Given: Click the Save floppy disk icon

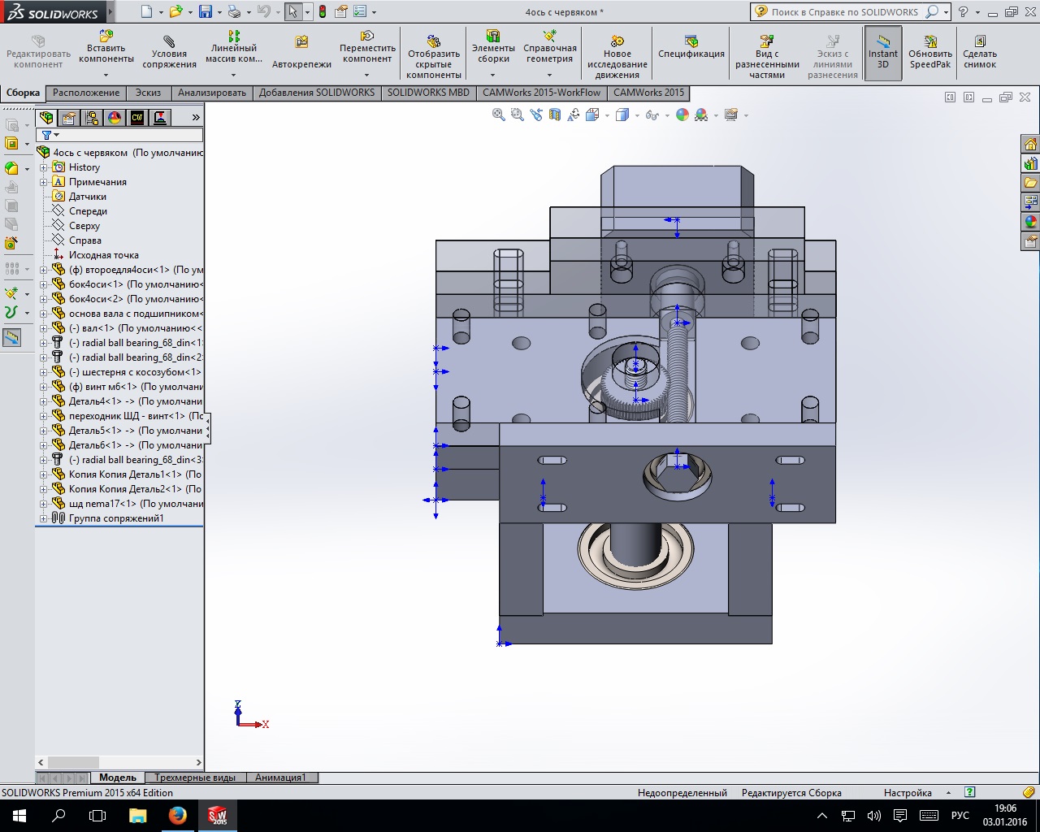Looking at the screenshot, I should tap(206, 12).
